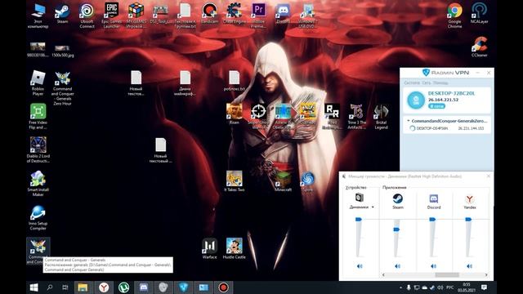This screenshot has height=294, width=523.
Task: Select the Spore desktop icon
Action: (x=307, y=181)
